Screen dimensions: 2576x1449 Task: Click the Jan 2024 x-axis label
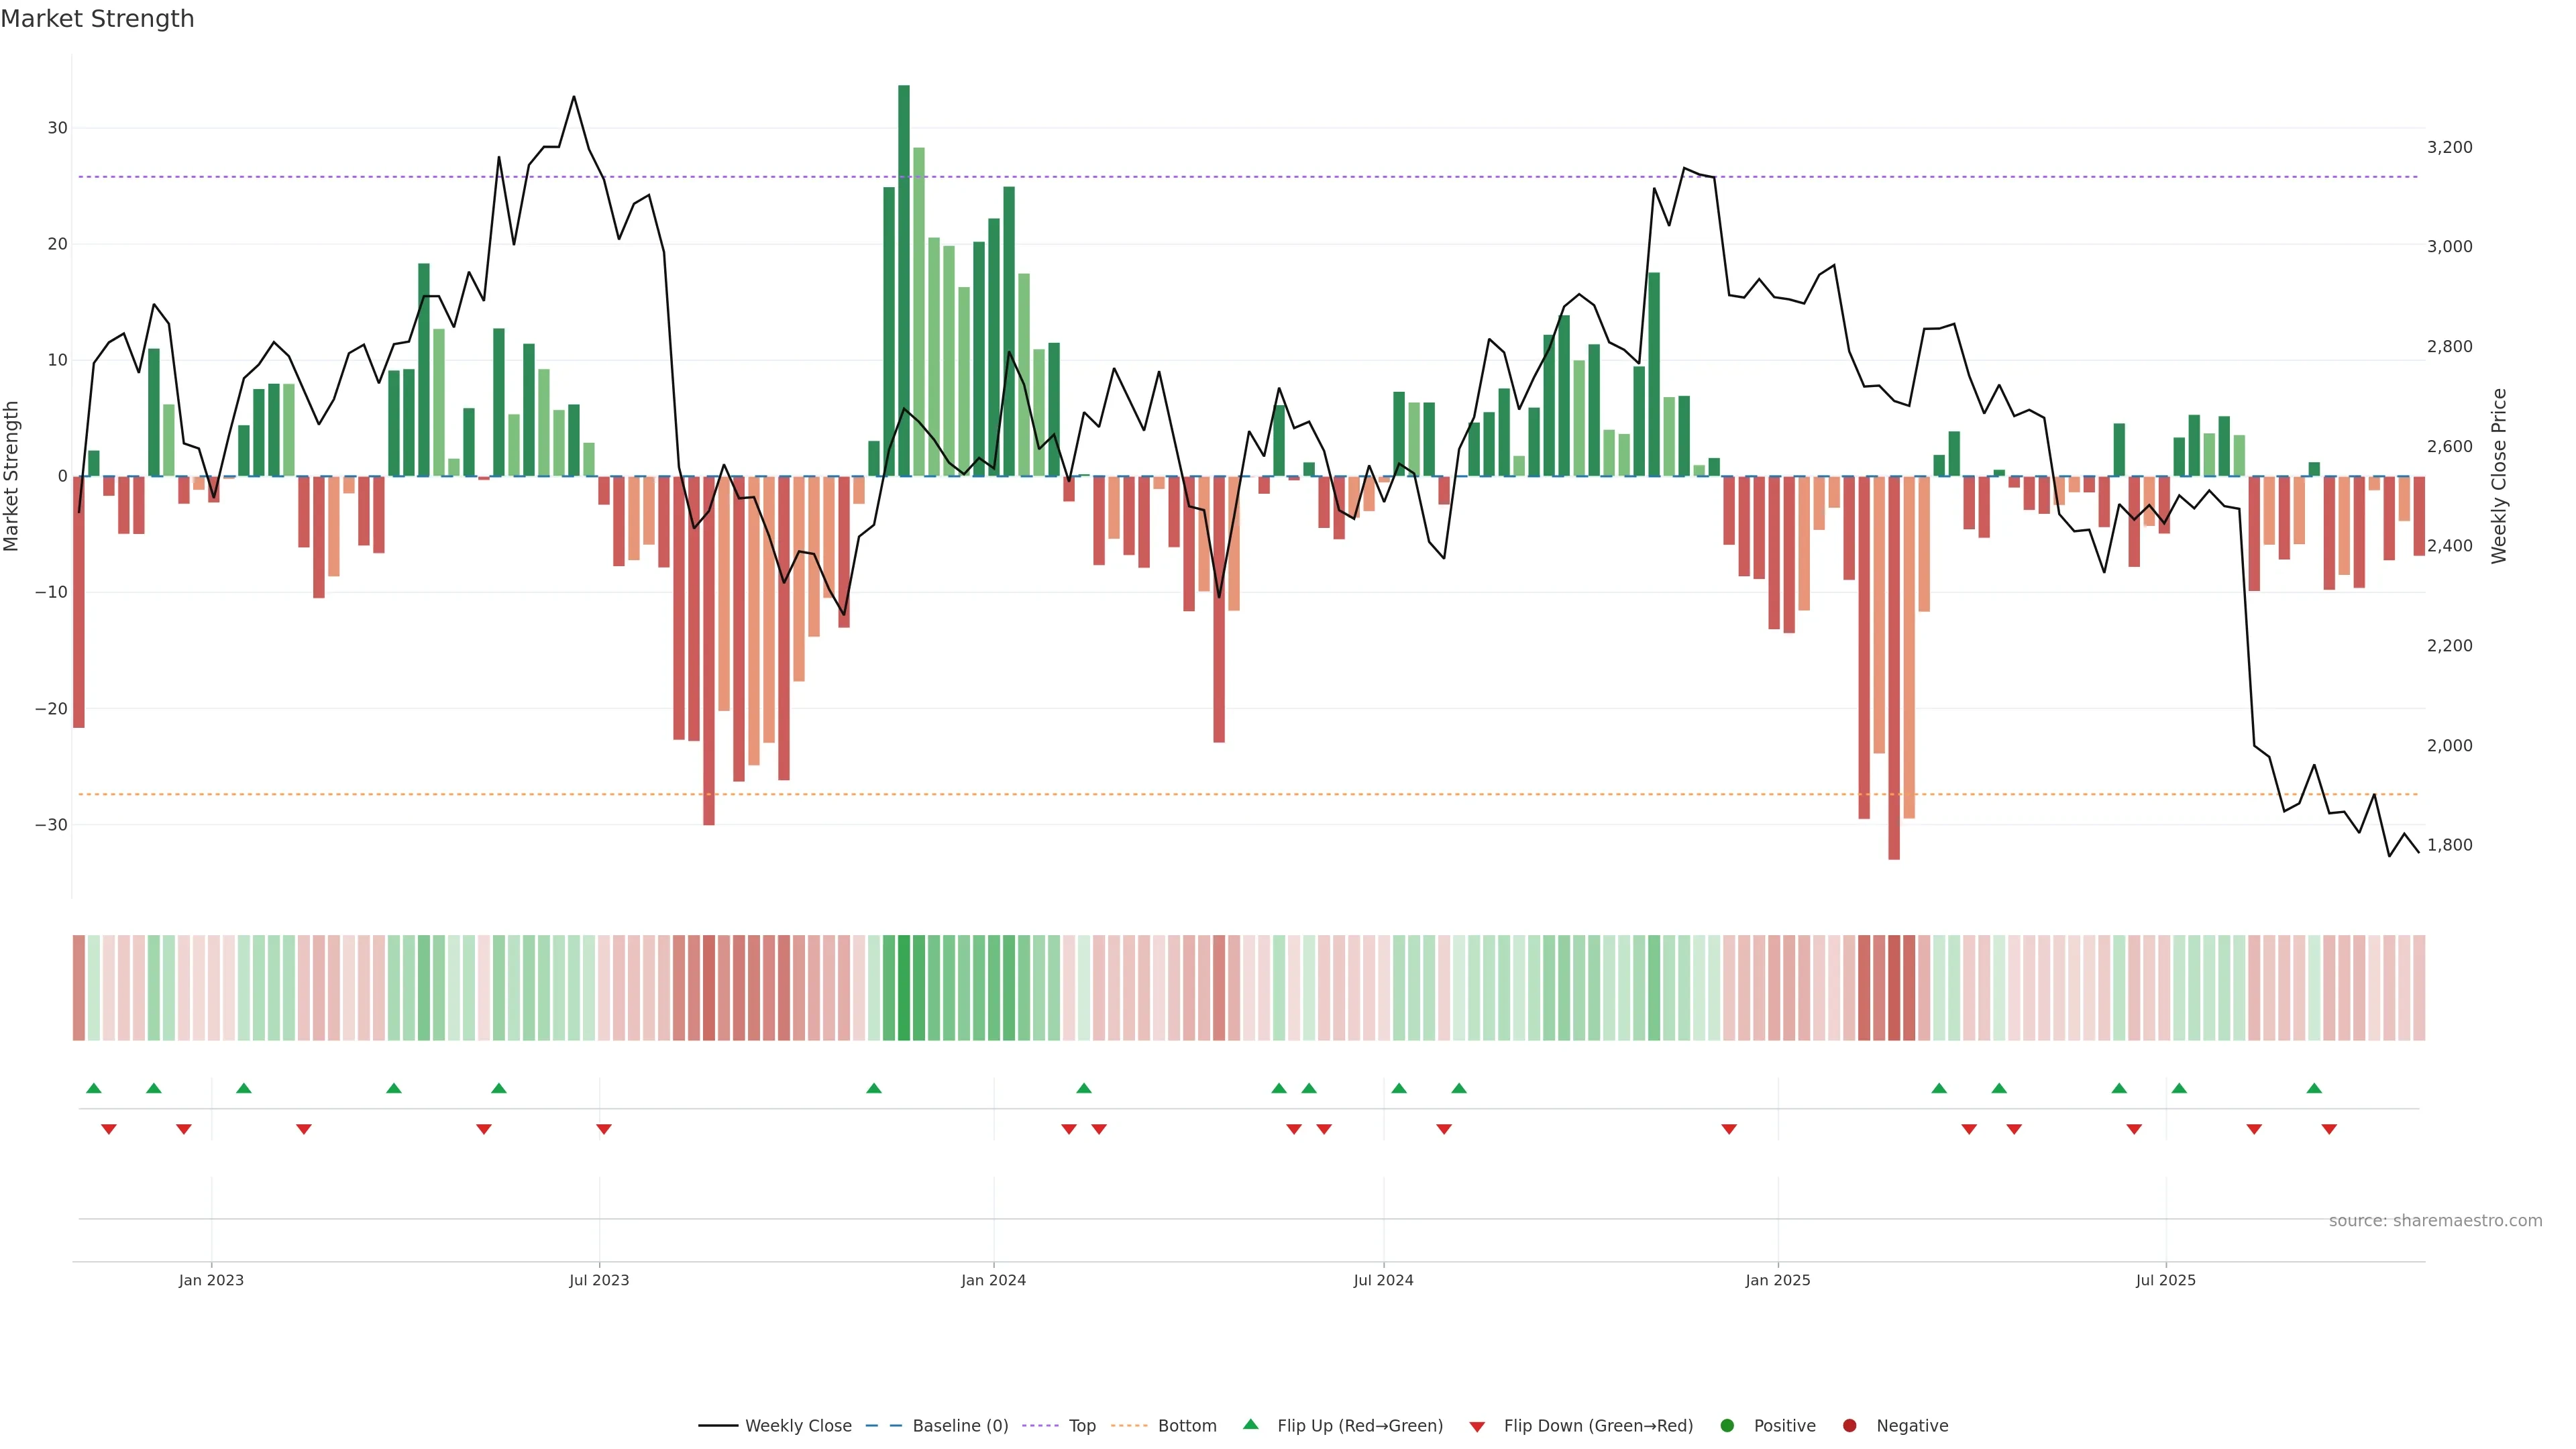point(993,1280)
